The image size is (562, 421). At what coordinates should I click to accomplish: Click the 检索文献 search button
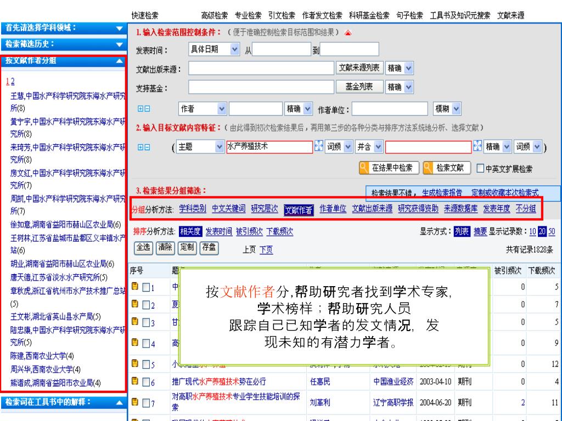pyautogui.click(x=447, y=168)
